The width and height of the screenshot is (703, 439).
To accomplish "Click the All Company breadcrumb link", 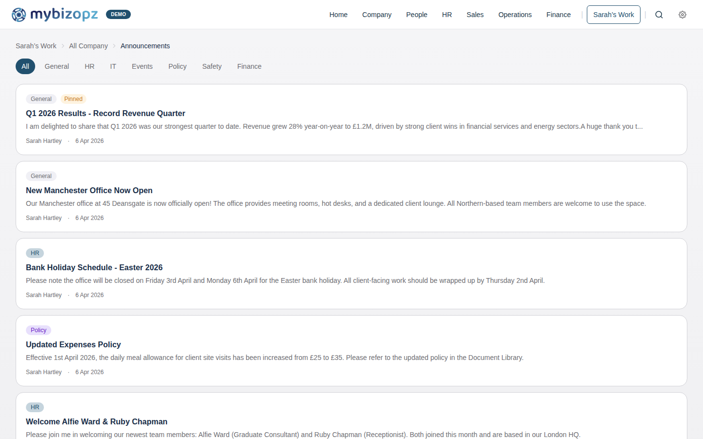I will [88, 45].
